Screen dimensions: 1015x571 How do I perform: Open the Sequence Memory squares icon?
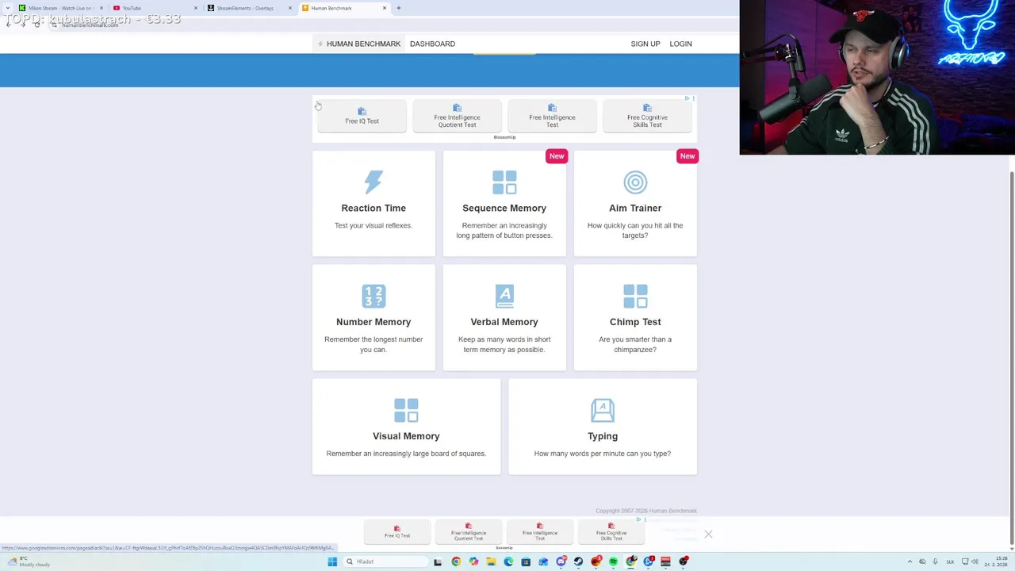[504, 182]
